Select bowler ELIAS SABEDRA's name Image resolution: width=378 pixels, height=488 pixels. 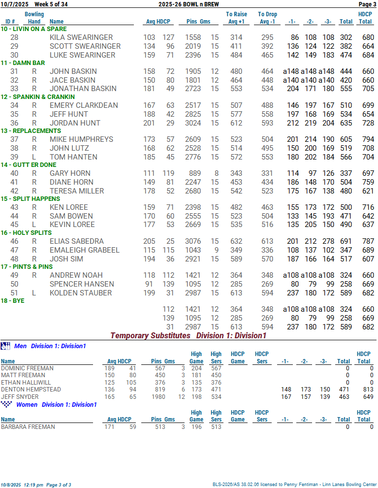coord(76,241)
